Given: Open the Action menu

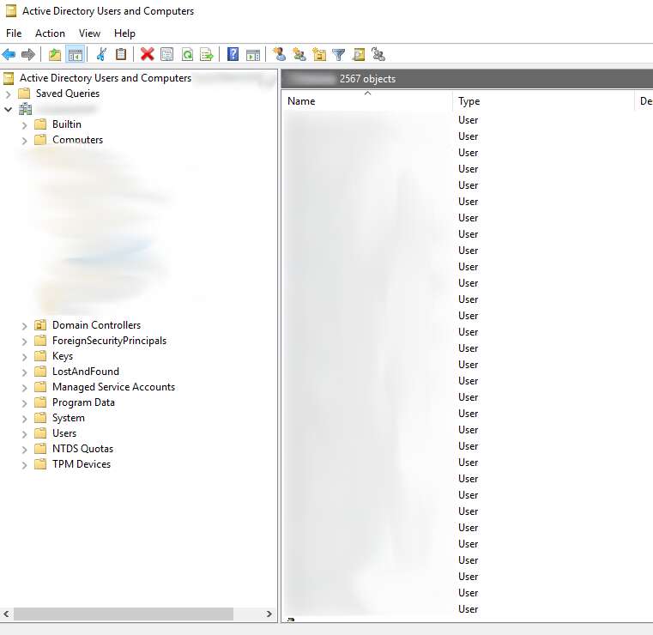Looking at the screenshot, I should pyautogui.click(x=50, y=33).
